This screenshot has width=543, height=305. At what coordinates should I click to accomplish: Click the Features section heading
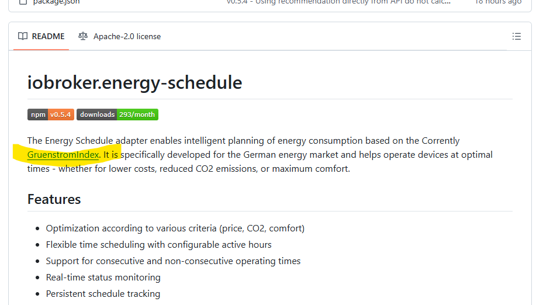54,199
